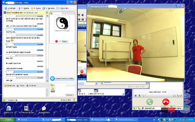Click scroll-up arrow of chat history scrollbar

47,16
